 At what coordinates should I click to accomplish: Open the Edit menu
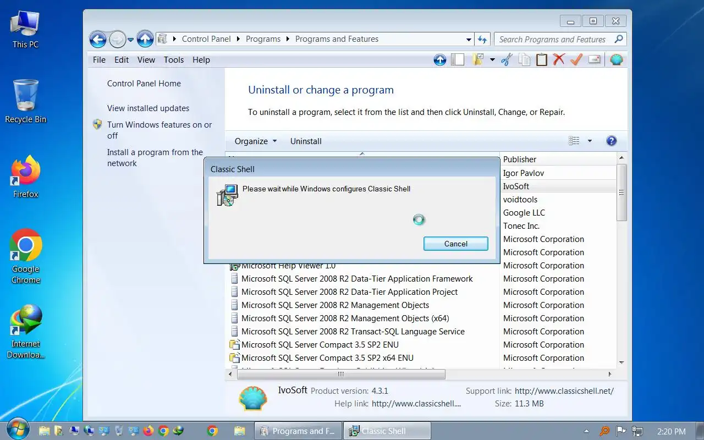pos(122,60)
